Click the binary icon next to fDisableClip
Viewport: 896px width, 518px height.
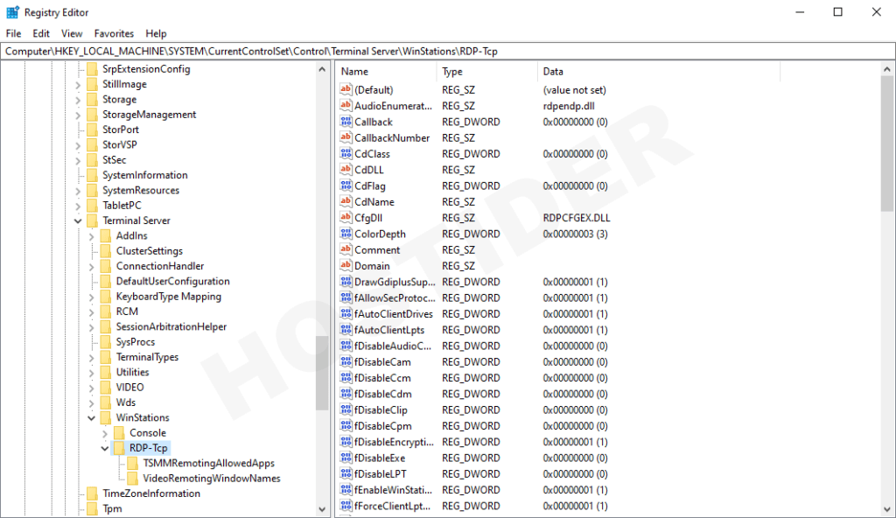point(346,409)
